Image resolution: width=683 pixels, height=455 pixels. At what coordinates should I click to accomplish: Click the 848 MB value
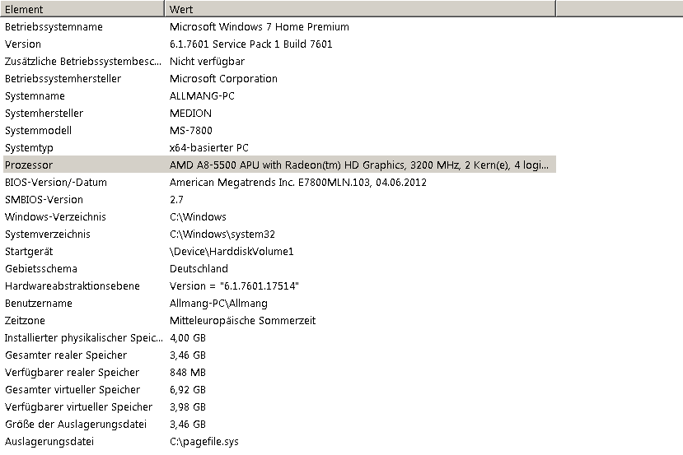188,373
